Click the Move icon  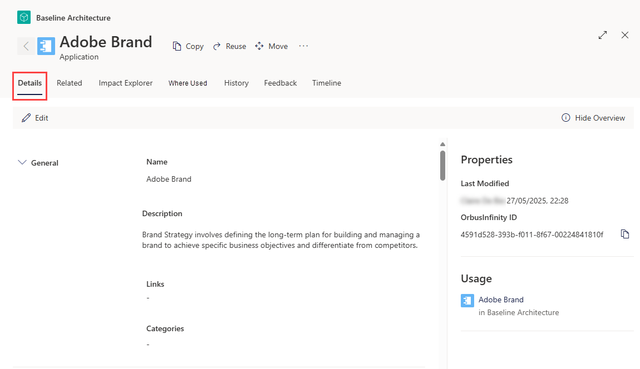tap(259, 46)
